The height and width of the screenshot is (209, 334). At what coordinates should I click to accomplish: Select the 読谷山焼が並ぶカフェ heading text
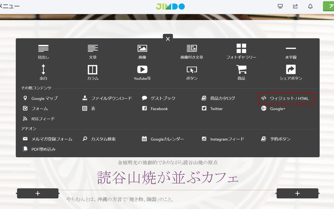168,177
